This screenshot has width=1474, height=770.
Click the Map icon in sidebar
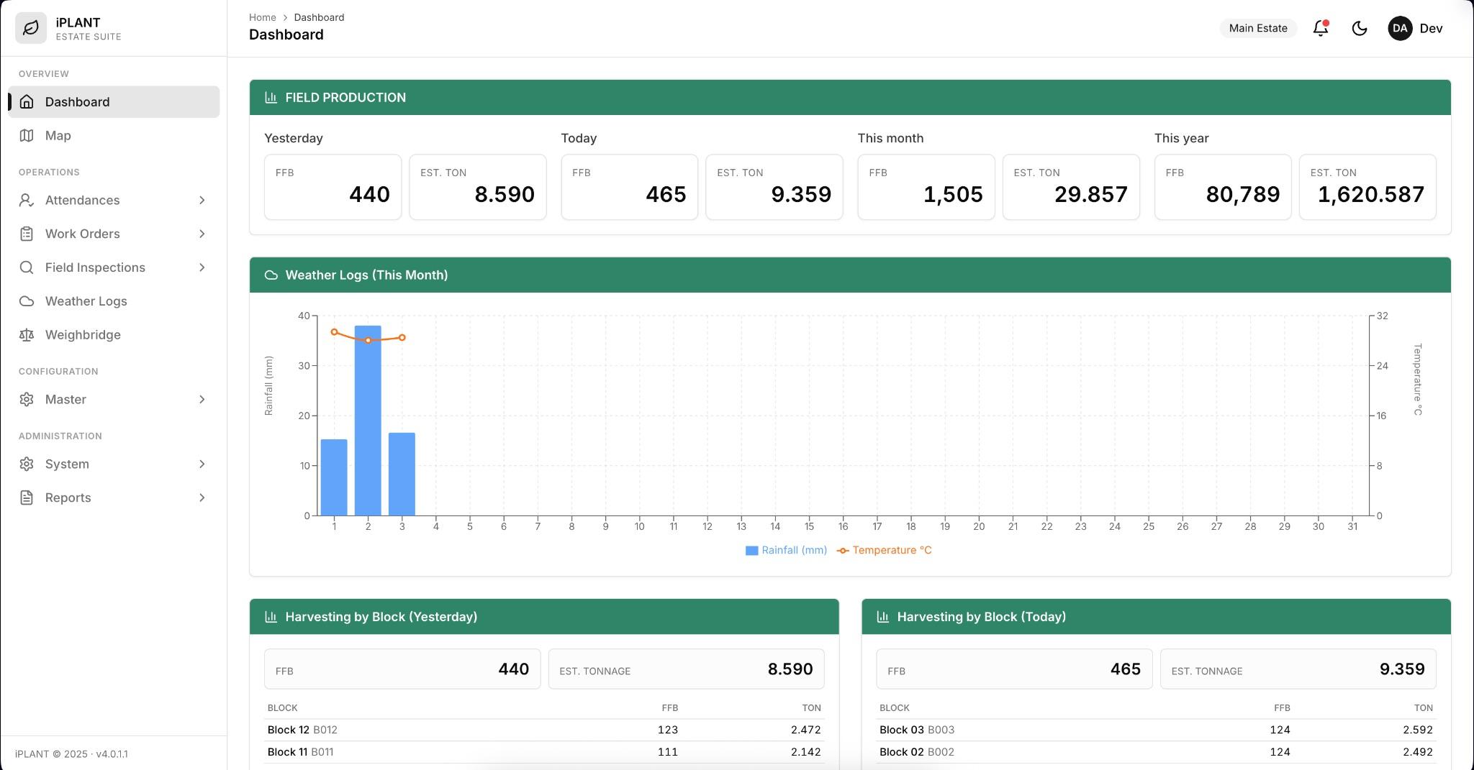click(x=27, y=136)
